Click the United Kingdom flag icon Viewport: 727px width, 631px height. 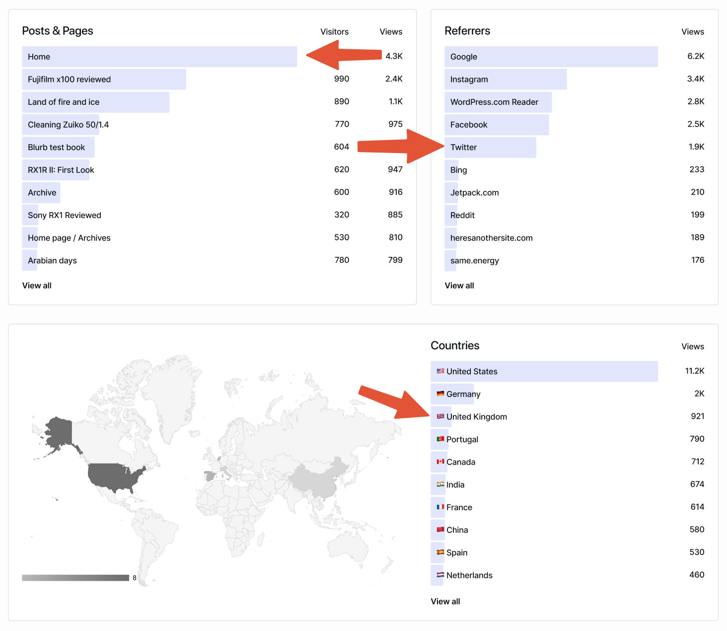(x=439, y=416)
